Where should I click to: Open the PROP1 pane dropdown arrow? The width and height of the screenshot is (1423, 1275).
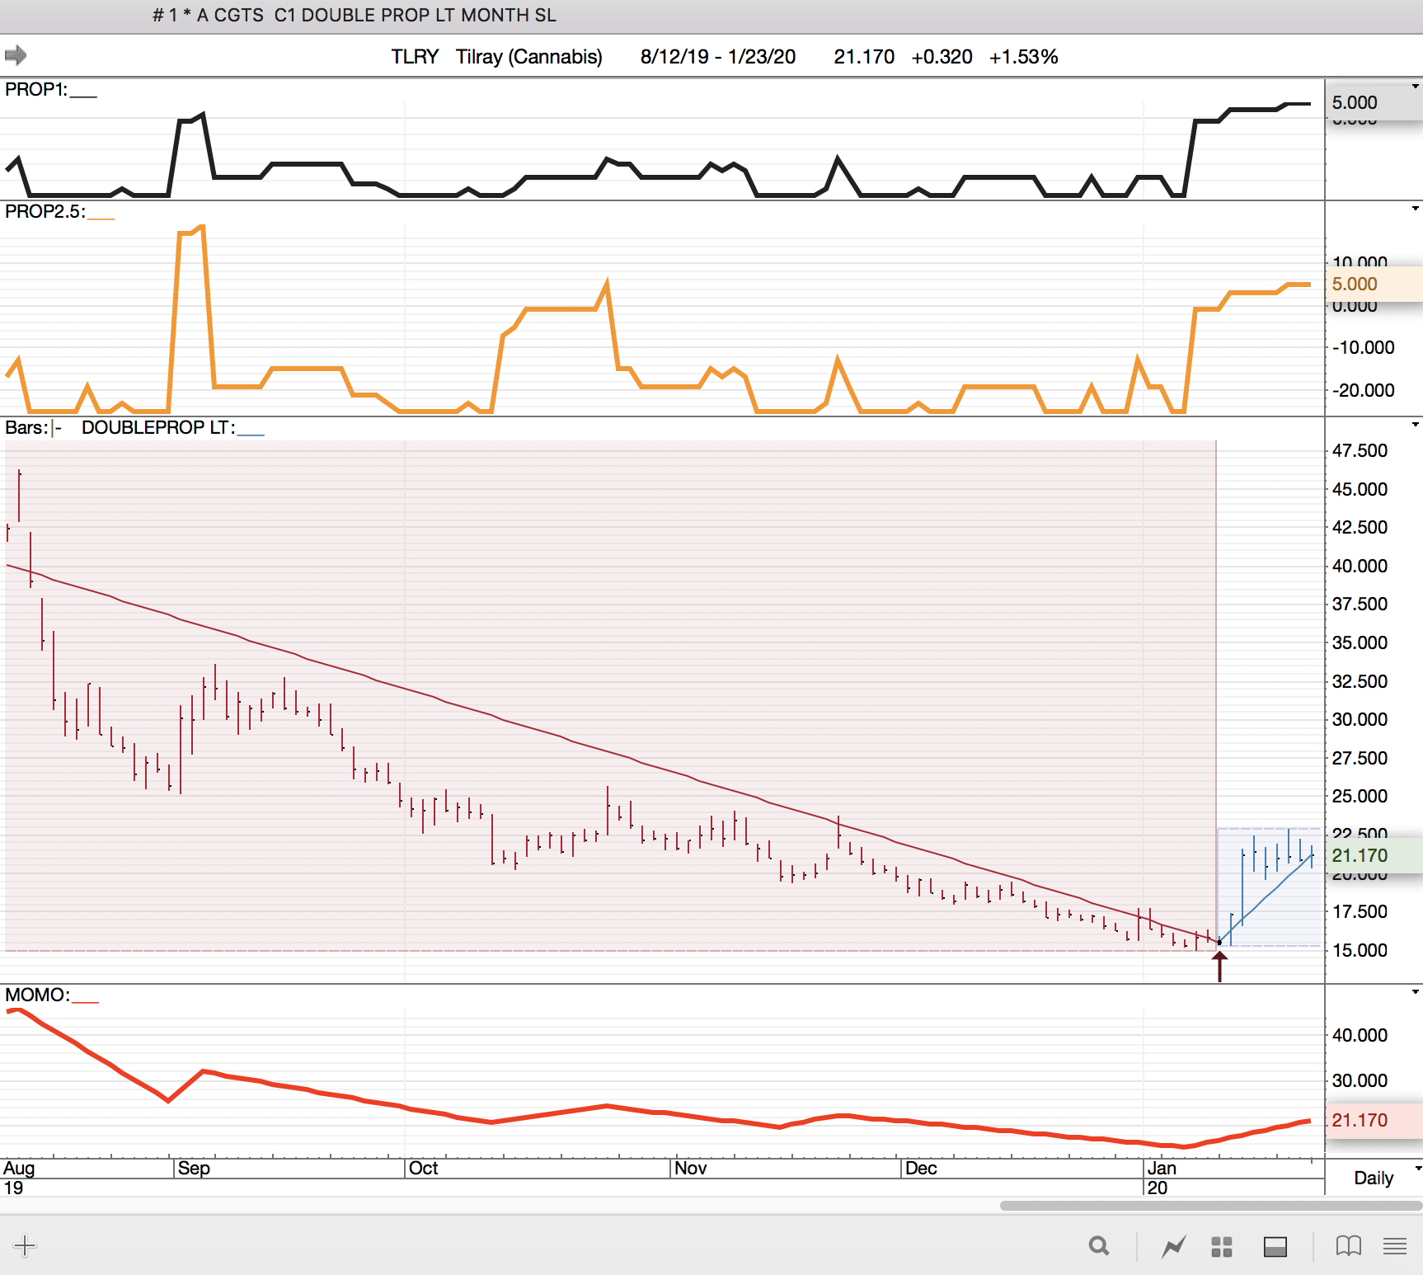pos(1415,87)
